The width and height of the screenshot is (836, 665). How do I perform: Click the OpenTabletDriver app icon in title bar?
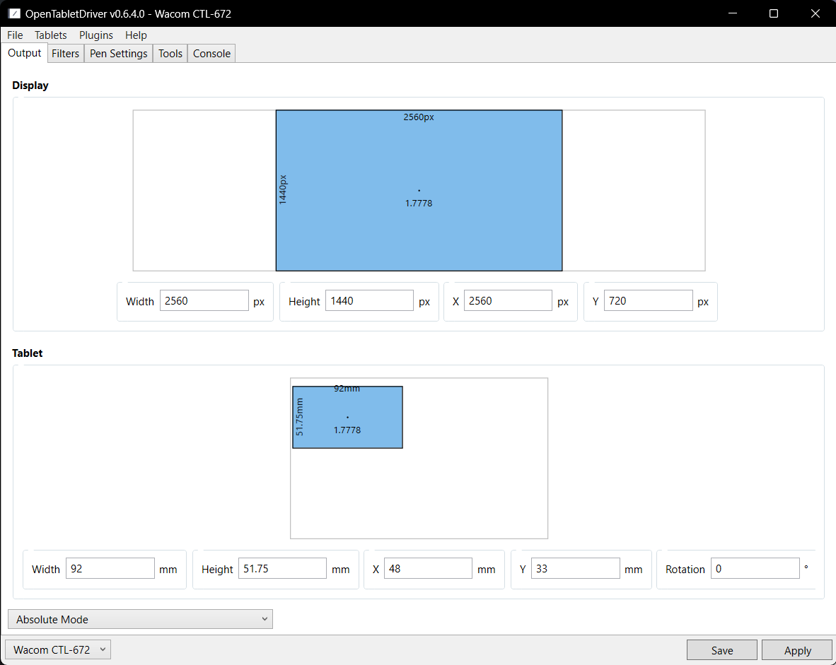tap(14, 13)
